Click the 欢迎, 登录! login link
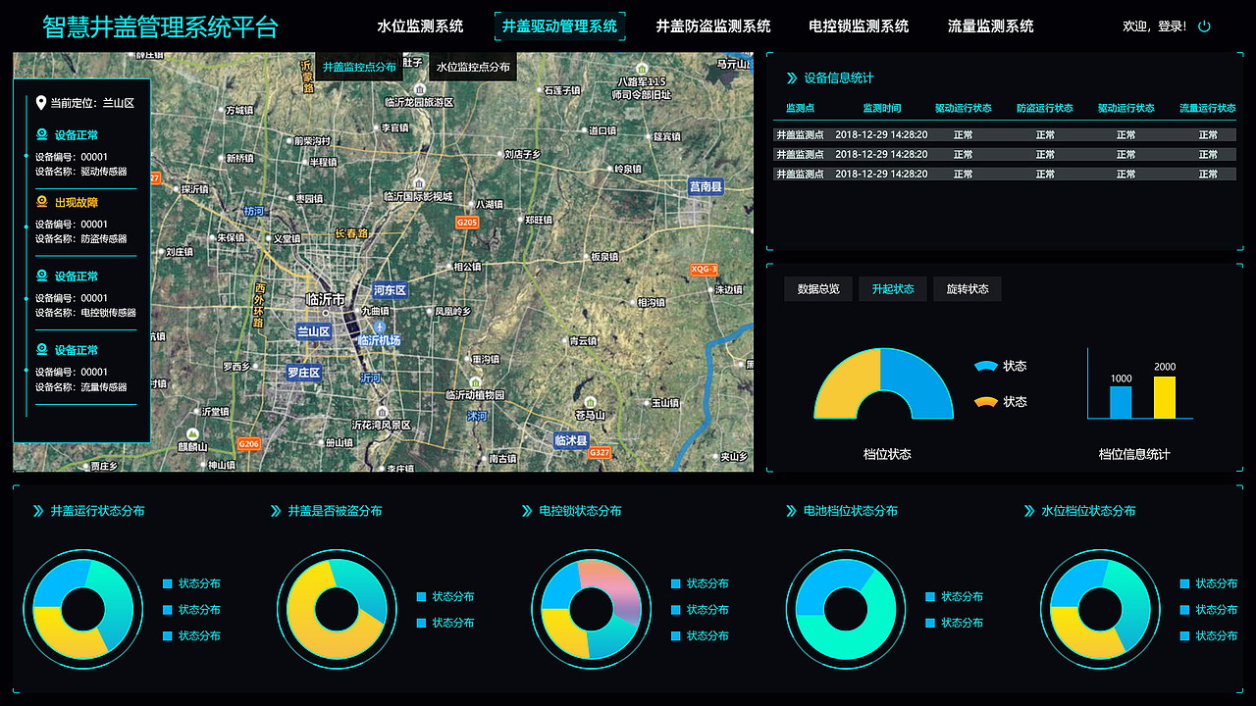Screen dimensions: 1256x706 coord(1154,26)
